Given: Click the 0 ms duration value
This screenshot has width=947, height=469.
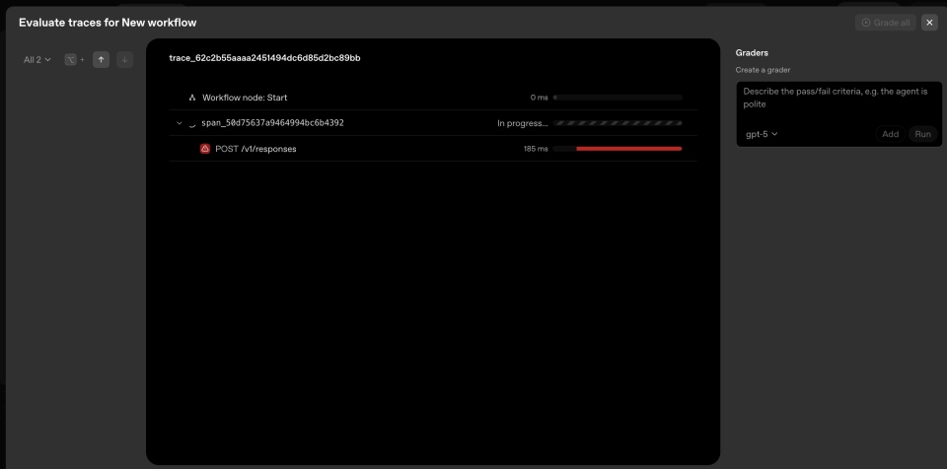Looking at the screenshot, I should click(540, 98).
